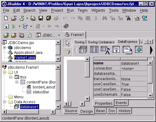This screenshot has width=156, height=122.
Task: Switch to the Swing Containers palette tab
Action: click(x=101, y=42)
